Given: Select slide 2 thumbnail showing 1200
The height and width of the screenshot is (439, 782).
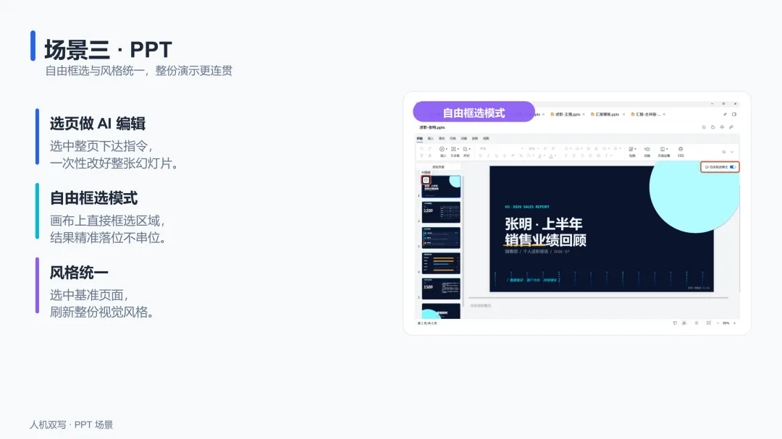Looking at the screenshot, I should pyautogui.click(x=442, y=212).
